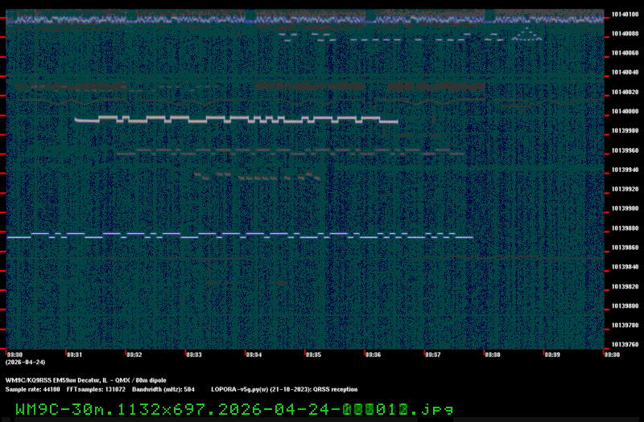Click the 10139860 frequency axis label

click(625, 248)
